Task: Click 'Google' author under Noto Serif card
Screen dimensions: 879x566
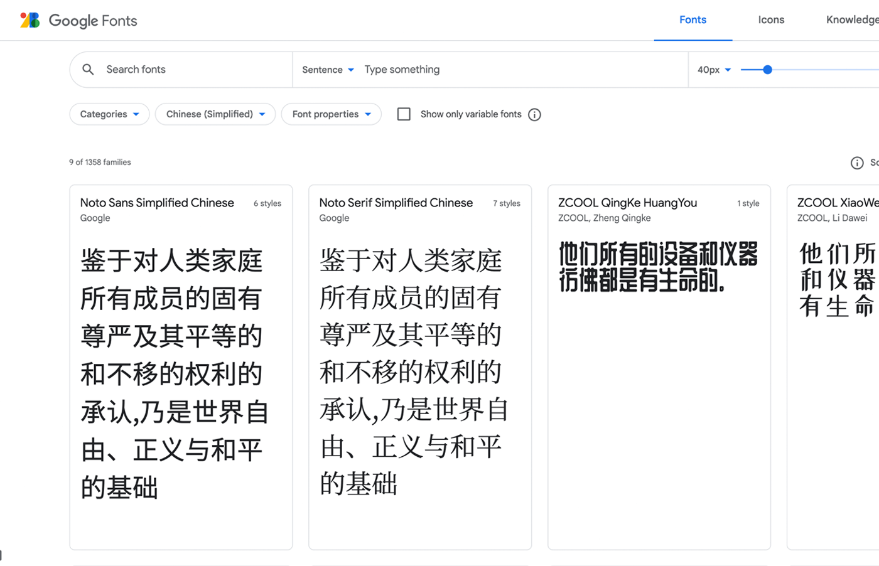Action: coord(334,218)
